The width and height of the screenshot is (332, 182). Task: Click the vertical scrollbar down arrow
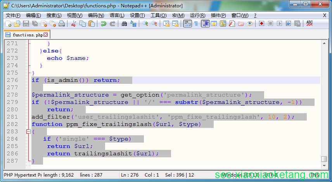324,166
